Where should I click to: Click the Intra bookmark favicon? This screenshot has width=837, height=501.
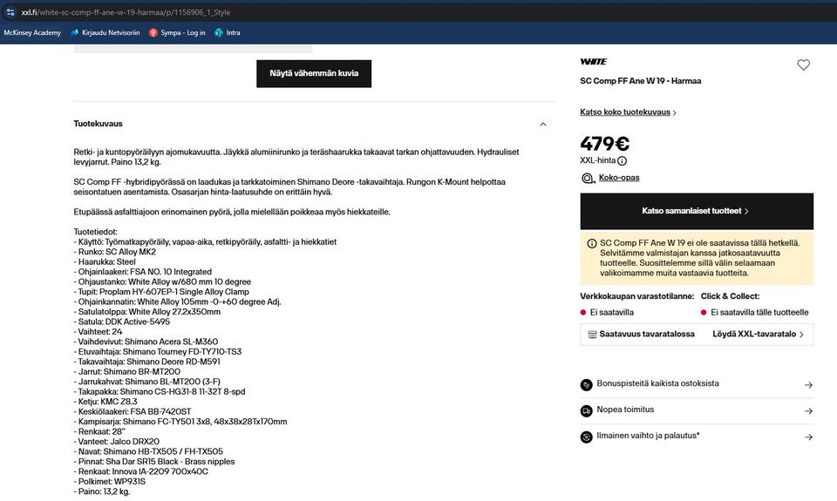coord(218,32)
